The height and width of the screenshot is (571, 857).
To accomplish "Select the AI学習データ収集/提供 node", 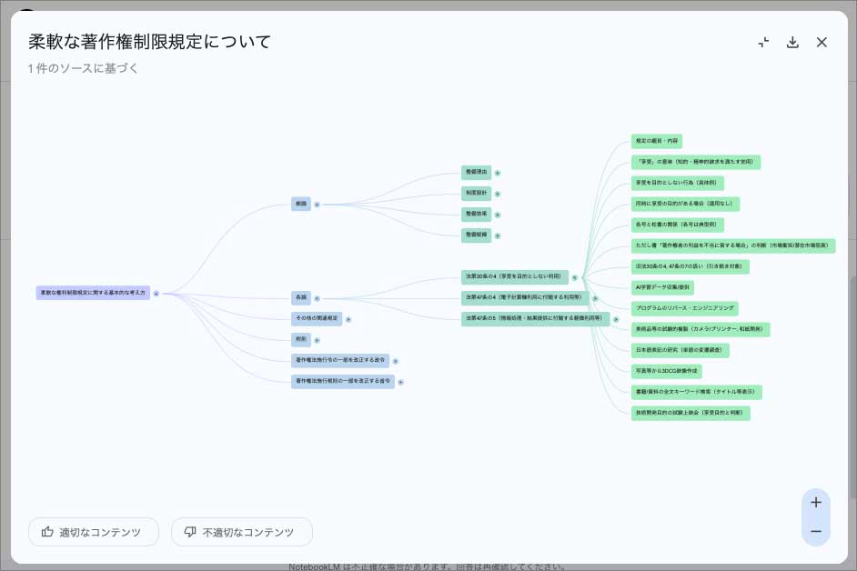I will click(x=662, y=287).
